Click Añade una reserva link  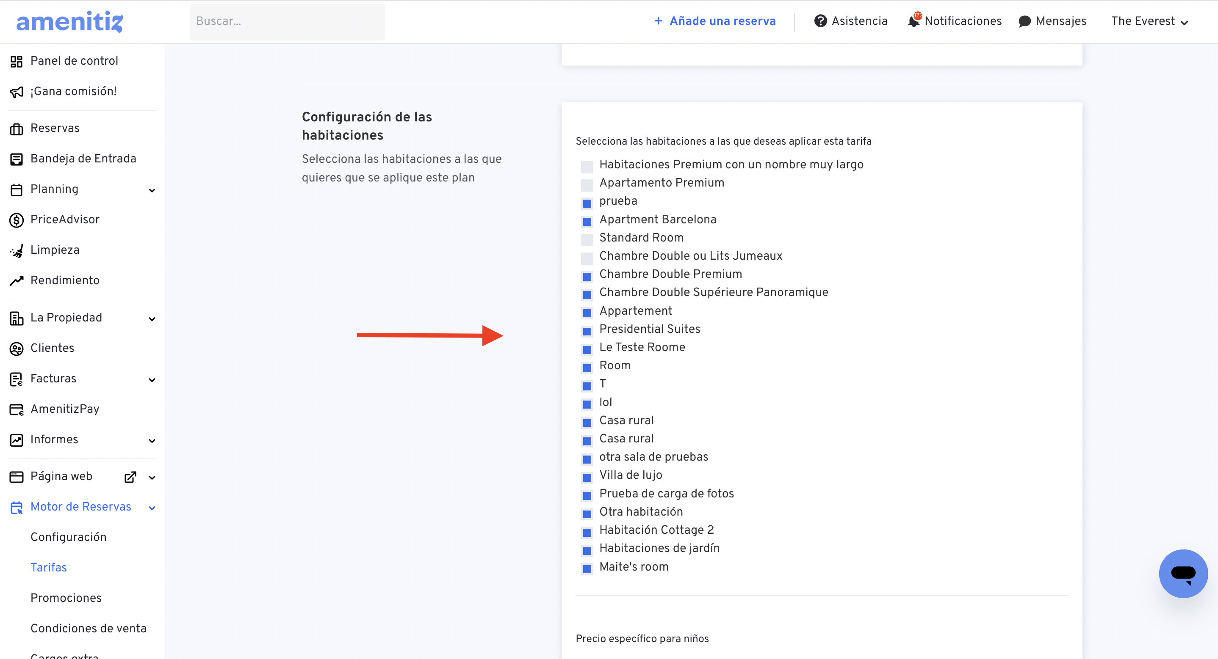point(722,21)
